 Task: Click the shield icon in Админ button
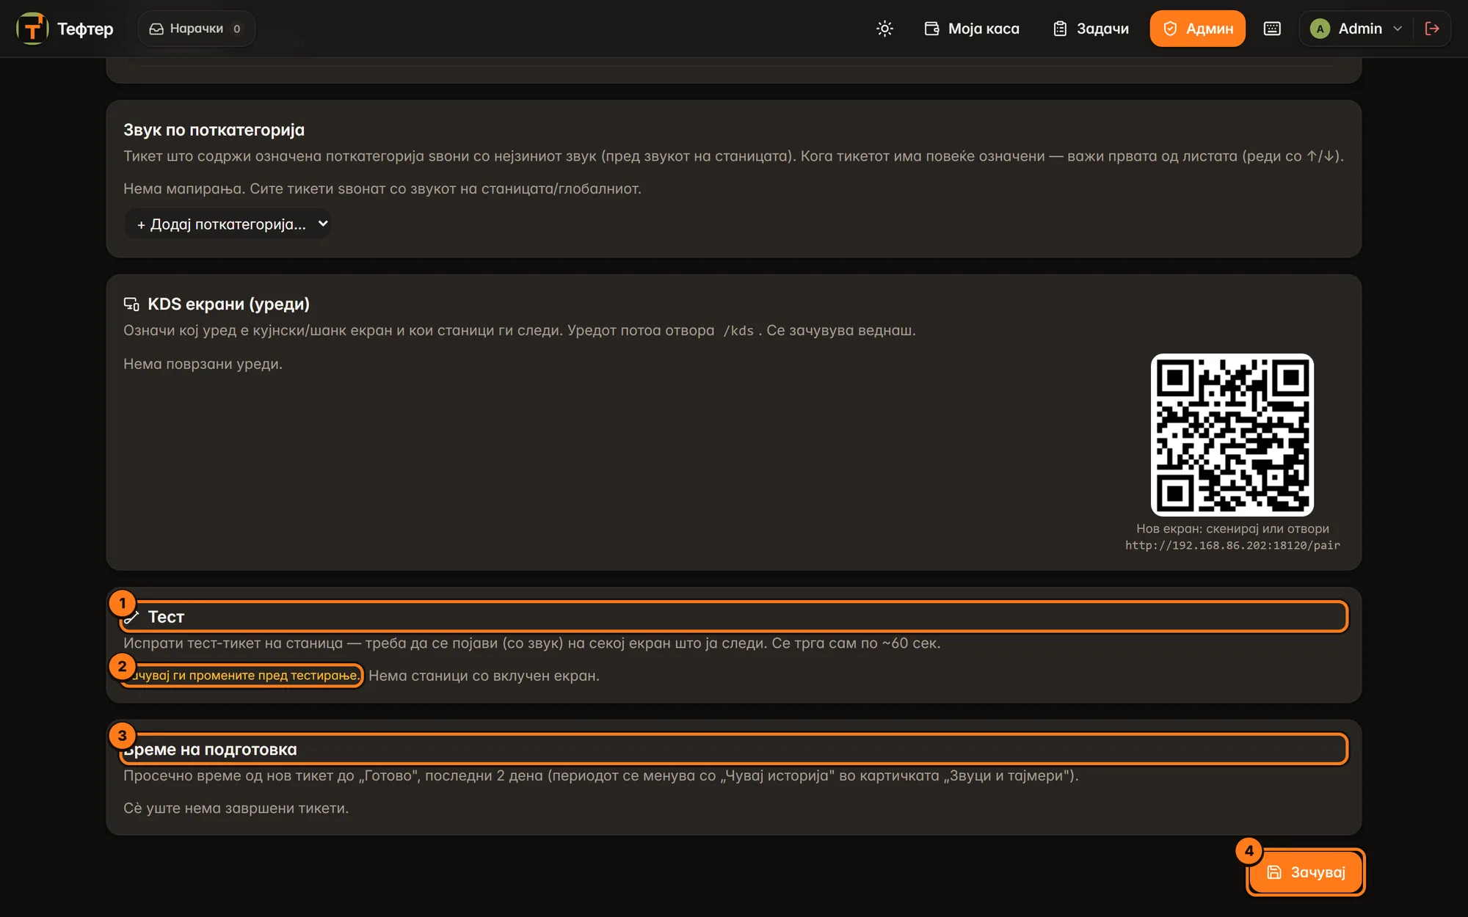pyautogui.click(x=1170, y=29)
